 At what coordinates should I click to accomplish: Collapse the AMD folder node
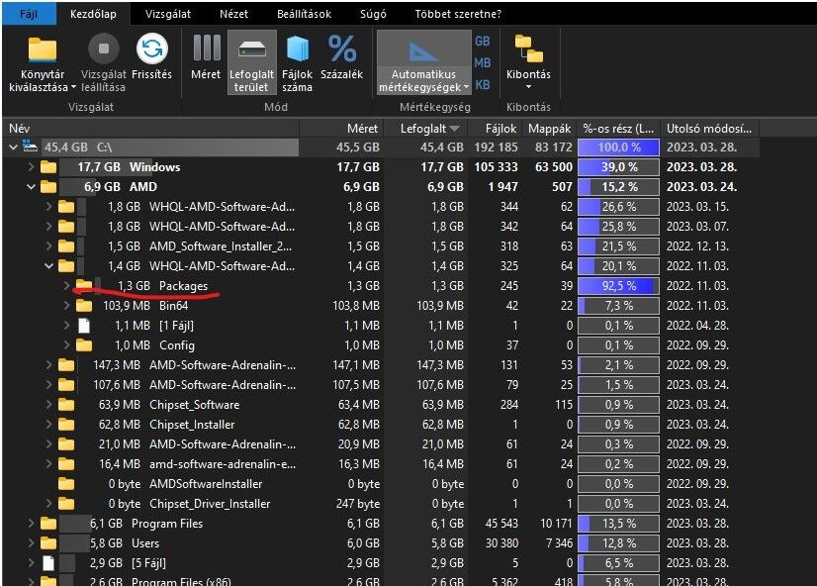[31, 187]
